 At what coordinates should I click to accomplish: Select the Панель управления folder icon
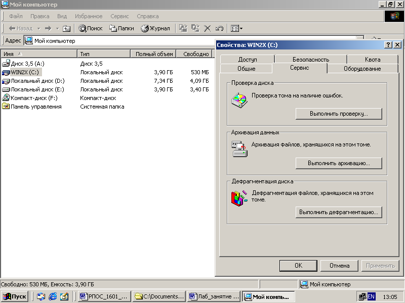(x=6, y=107)
